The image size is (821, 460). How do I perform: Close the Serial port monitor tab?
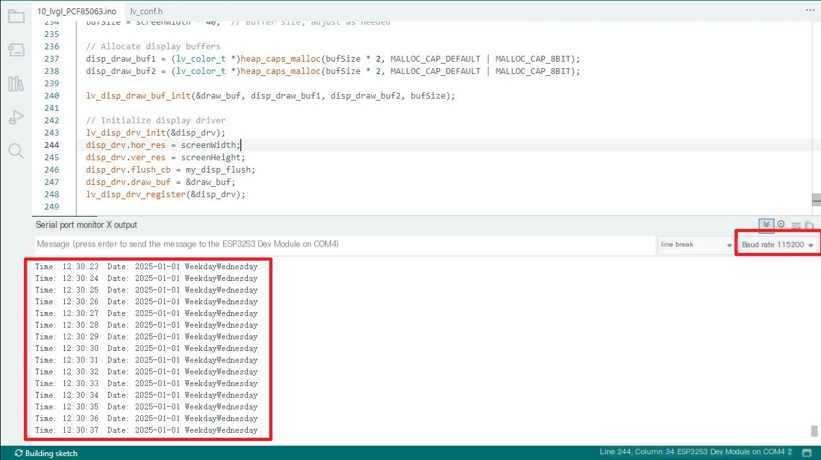(x=109, y=224)
